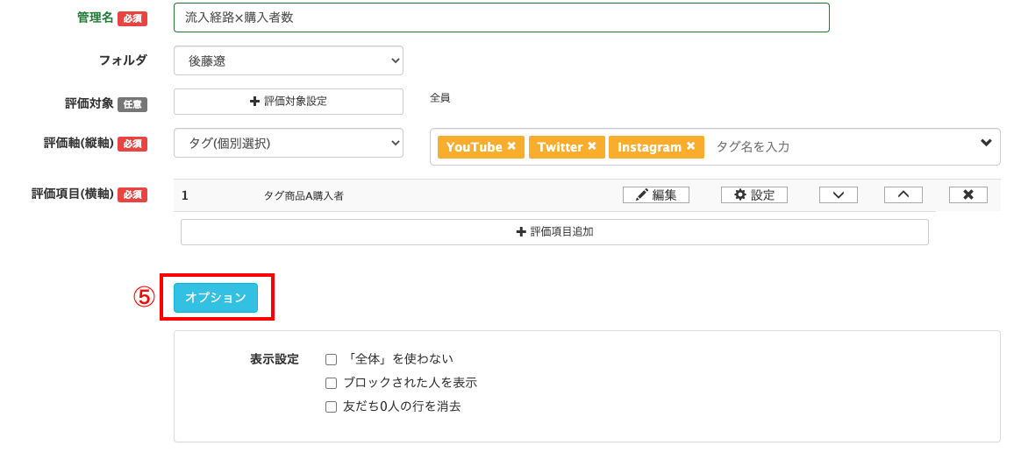The image size is (1014, 452).
Task: Click the 評価対象設定 button
Action: (x=288, y=102)
